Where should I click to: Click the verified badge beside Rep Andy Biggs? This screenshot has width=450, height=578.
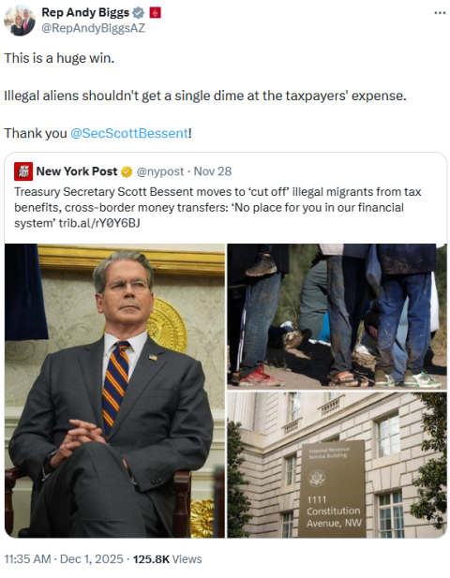139,13
